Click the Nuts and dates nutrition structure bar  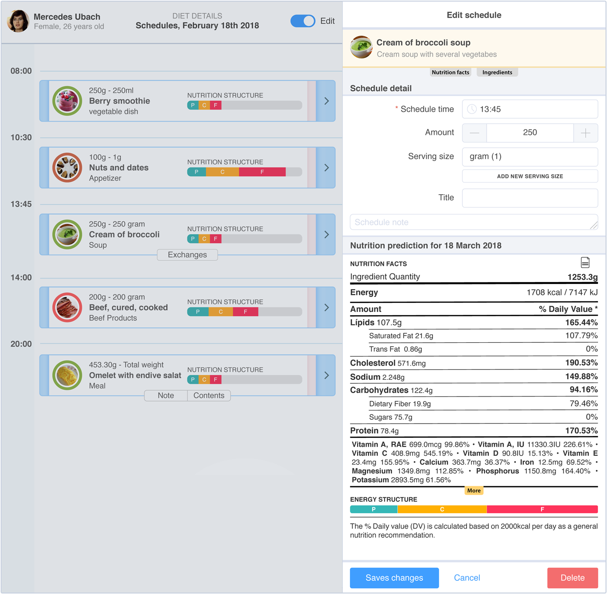[x=245, y=172]
